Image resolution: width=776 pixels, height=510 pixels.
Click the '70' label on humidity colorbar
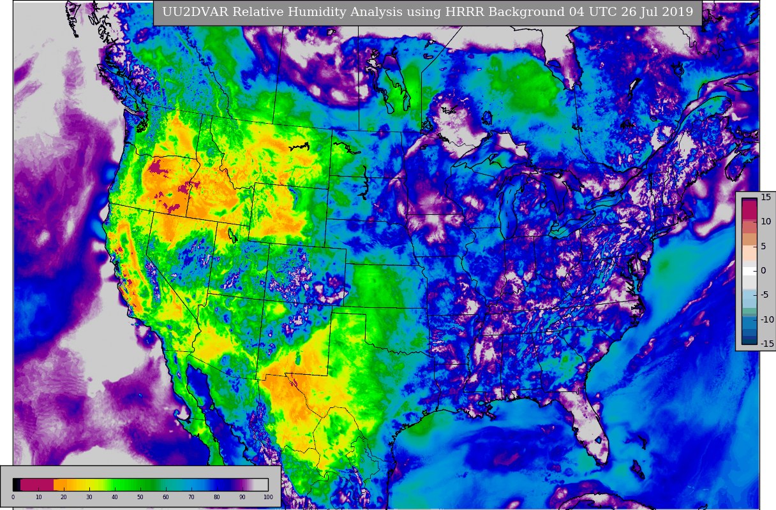click(x=191, y=497)
